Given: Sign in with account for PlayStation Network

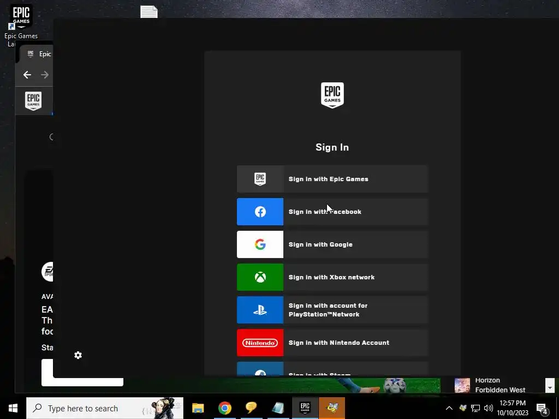Looking at the screenshot, I should (x=332, y=310).
